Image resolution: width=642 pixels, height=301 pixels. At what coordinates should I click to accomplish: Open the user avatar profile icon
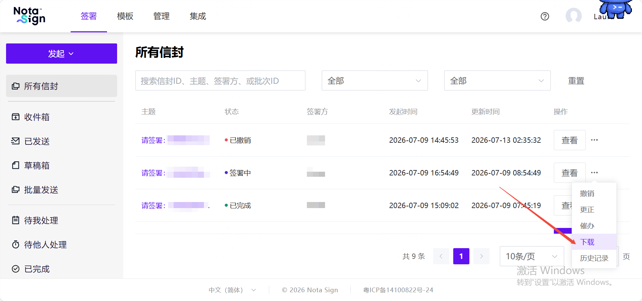[x=574, y=16]
